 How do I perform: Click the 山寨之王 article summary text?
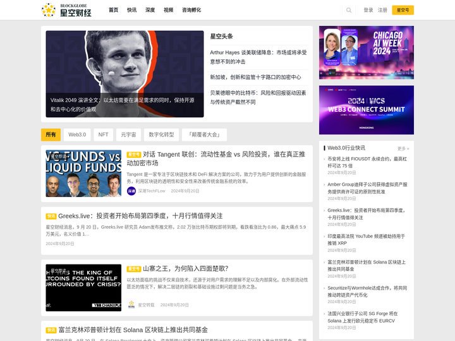pos(217,284)
